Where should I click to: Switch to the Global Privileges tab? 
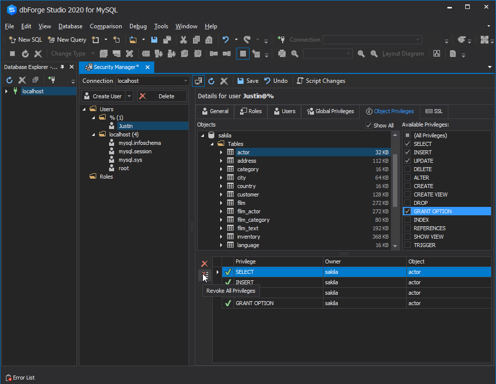click(330, 111)
